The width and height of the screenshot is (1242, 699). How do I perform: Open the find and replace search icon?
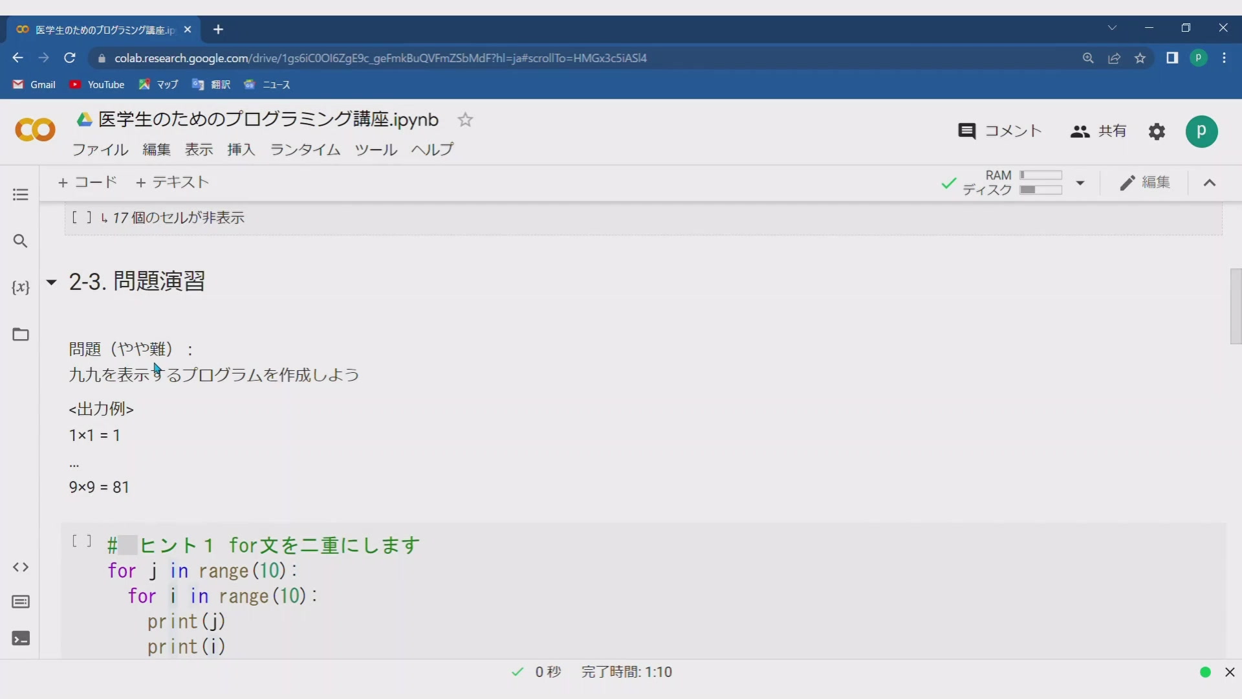point(21,241)
